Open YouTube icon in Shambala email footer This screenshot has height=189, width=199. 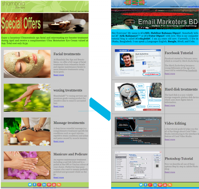[54, 185]
